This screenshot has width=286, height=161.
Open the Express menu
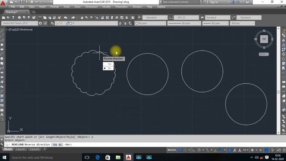pos(161,7)
